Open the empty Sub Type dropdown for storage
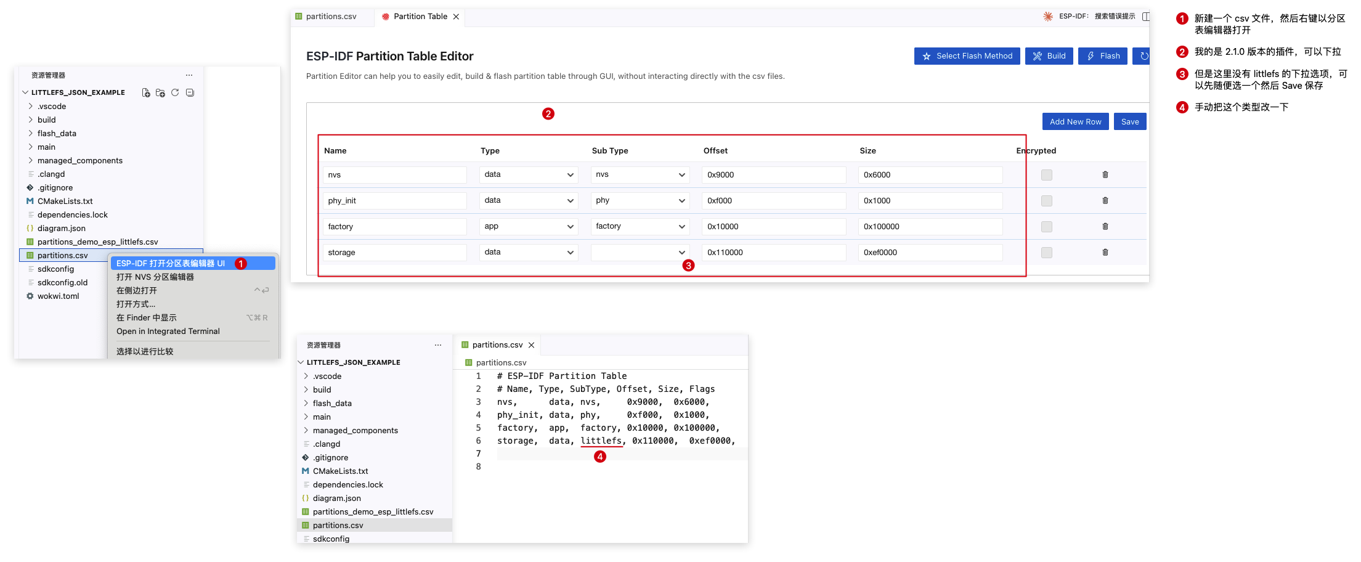 coord(640,253)
